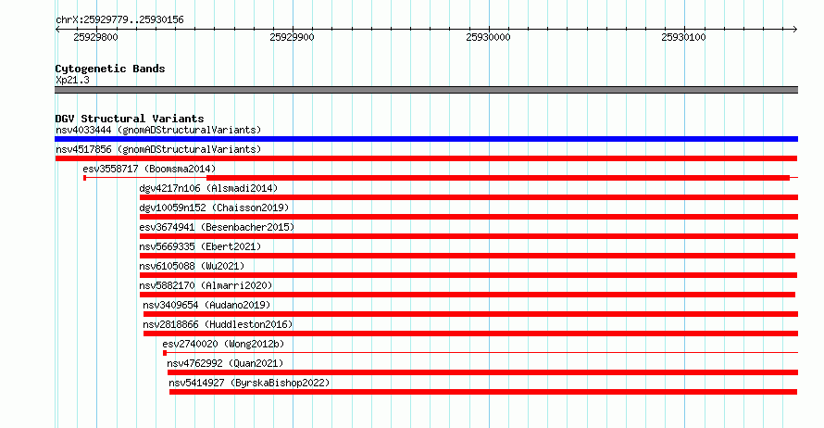This screenshot has height=428, width=824.
Task: Click the esv3558717 Boomsma2014 red bar
Action: tap(498, 178)
